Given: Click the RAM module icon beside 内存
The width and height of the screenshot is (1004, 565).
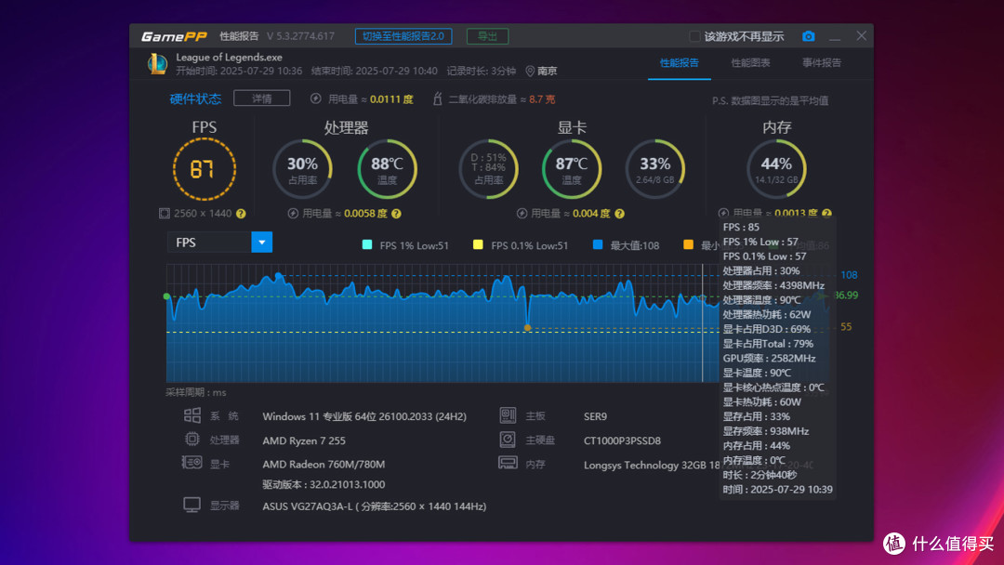Looking at the screenshot, I should [x=508, y=463].
